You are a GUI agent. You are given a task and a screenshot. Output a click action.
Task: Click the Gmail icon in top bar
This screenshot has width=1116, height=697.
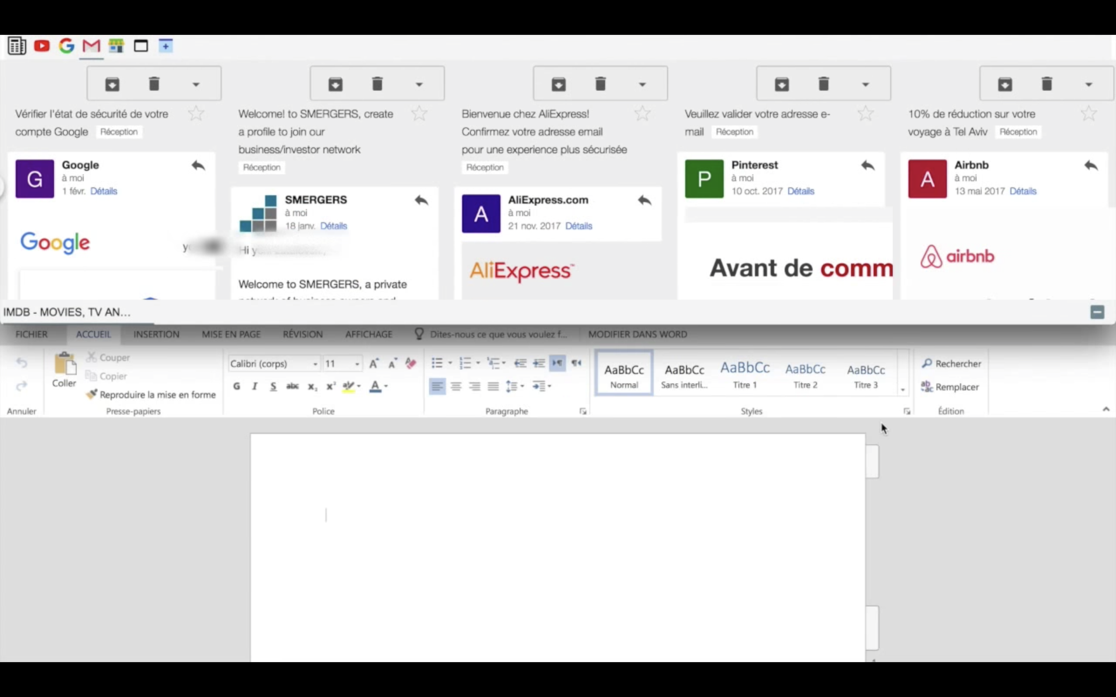pyautogui.click(x=91, y=46)
